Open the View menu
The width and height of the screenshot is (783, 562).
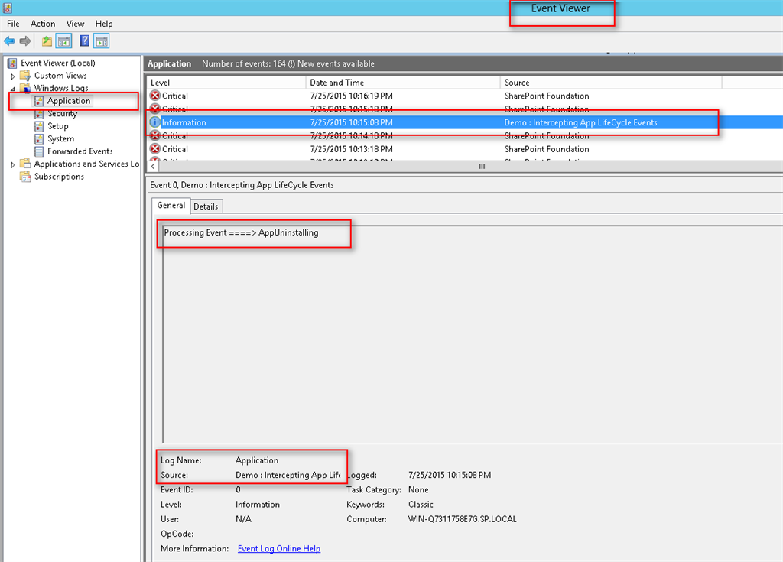(76, 24)
